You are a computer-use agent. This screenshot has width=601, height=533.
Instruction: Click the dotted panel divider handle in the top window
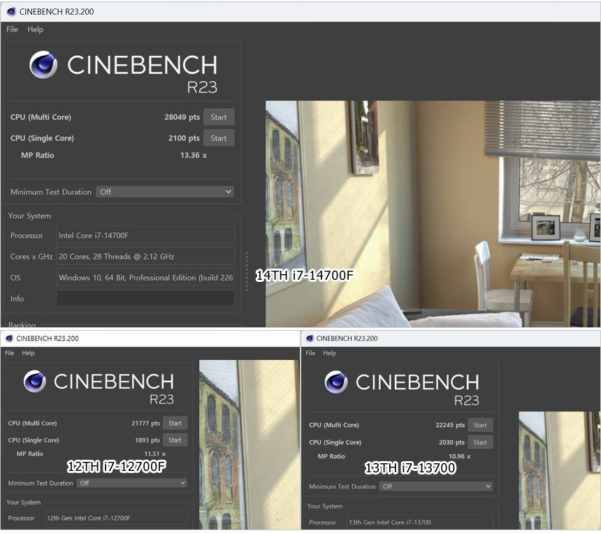coord(247,276)
